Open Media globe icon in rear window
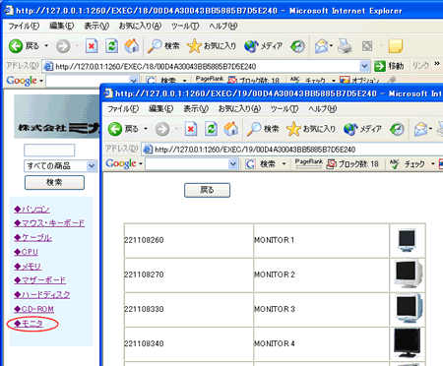The width and height of the screenshot is (443, 366). 251,46
